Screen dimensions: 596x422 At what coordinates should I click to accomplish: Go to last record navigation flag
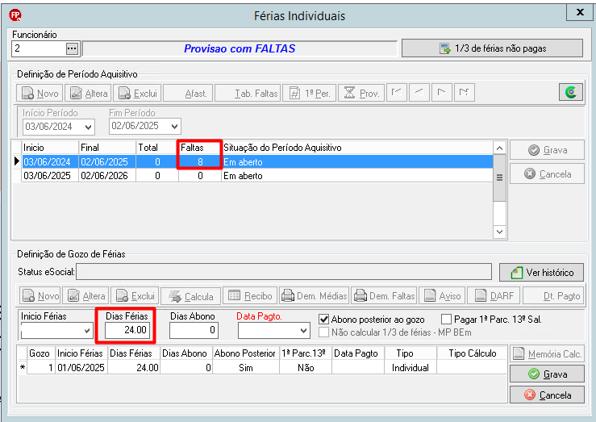pyautogui.click(x=464, y=92)
